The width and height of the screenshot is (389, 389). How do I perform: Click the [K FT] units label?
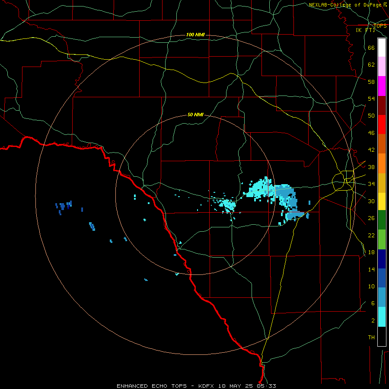pyautogui.click(x=365, y=30)
